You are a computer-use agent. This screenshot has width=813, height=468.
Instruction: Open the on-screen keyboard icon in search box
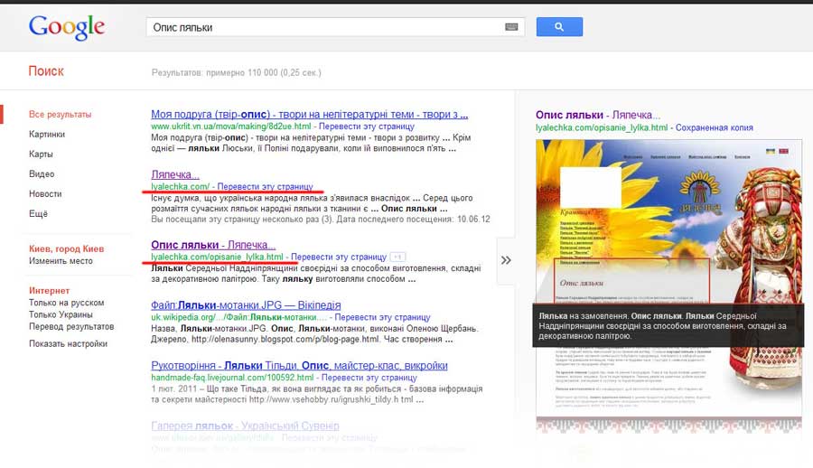pyautogui.click(x=511, y=27)
